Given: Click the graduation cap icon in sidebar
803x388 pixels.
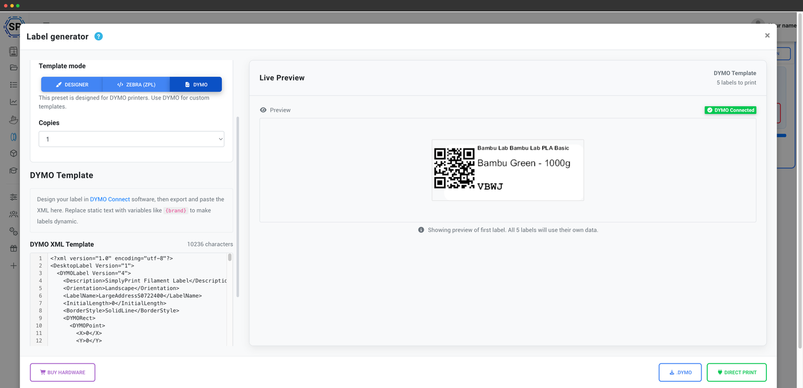Looking at the screenshot, I should coord(13,171).
